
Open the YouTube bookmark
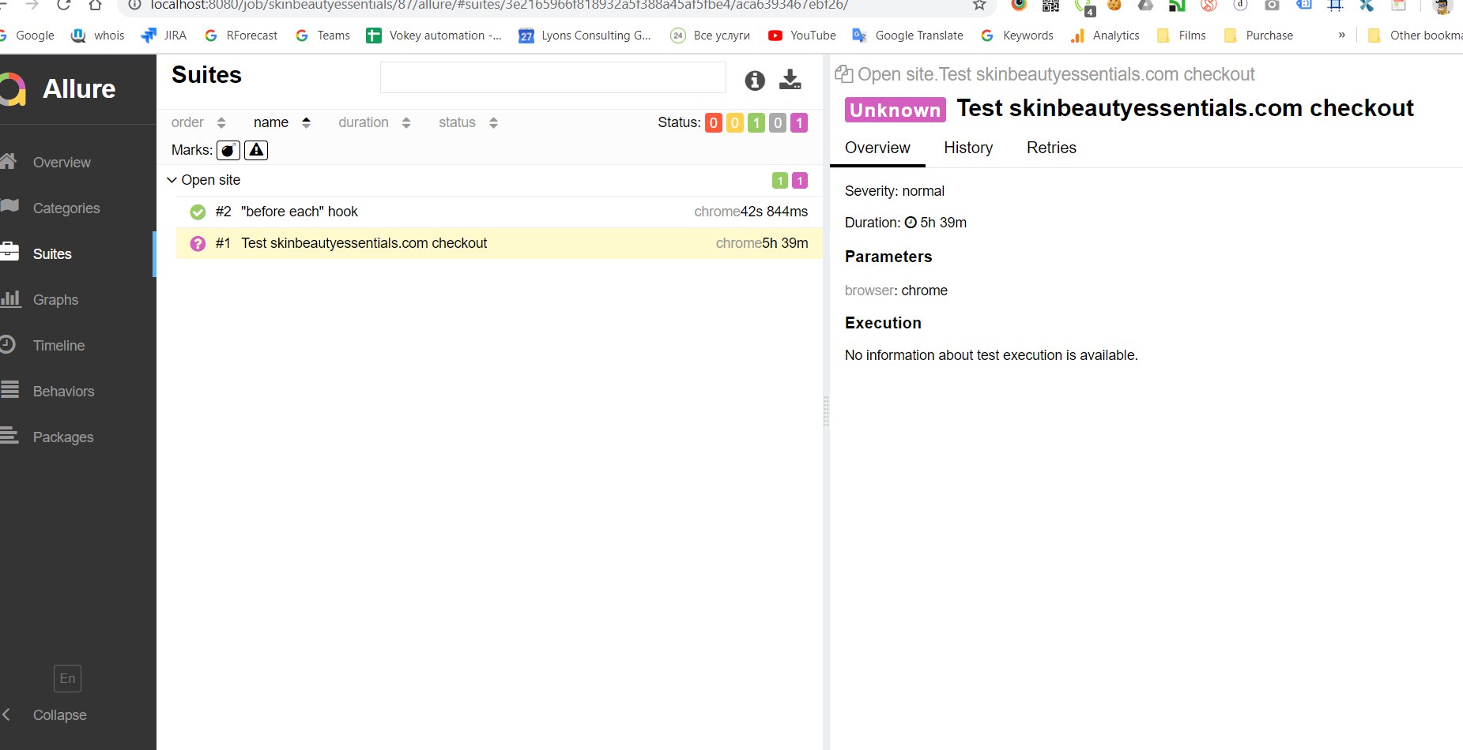point(801,36)
